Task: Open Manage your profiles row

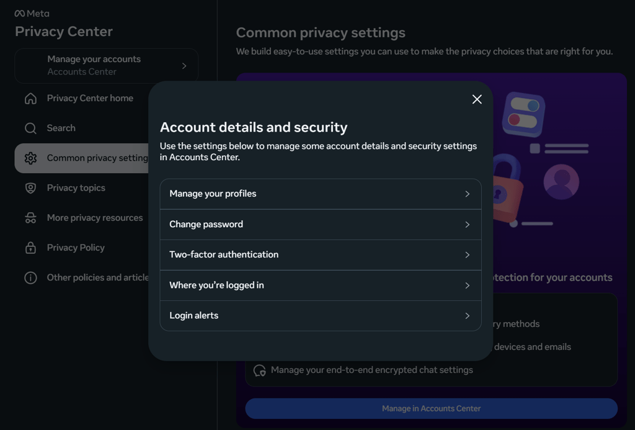Action: click(x=321, y=194)
